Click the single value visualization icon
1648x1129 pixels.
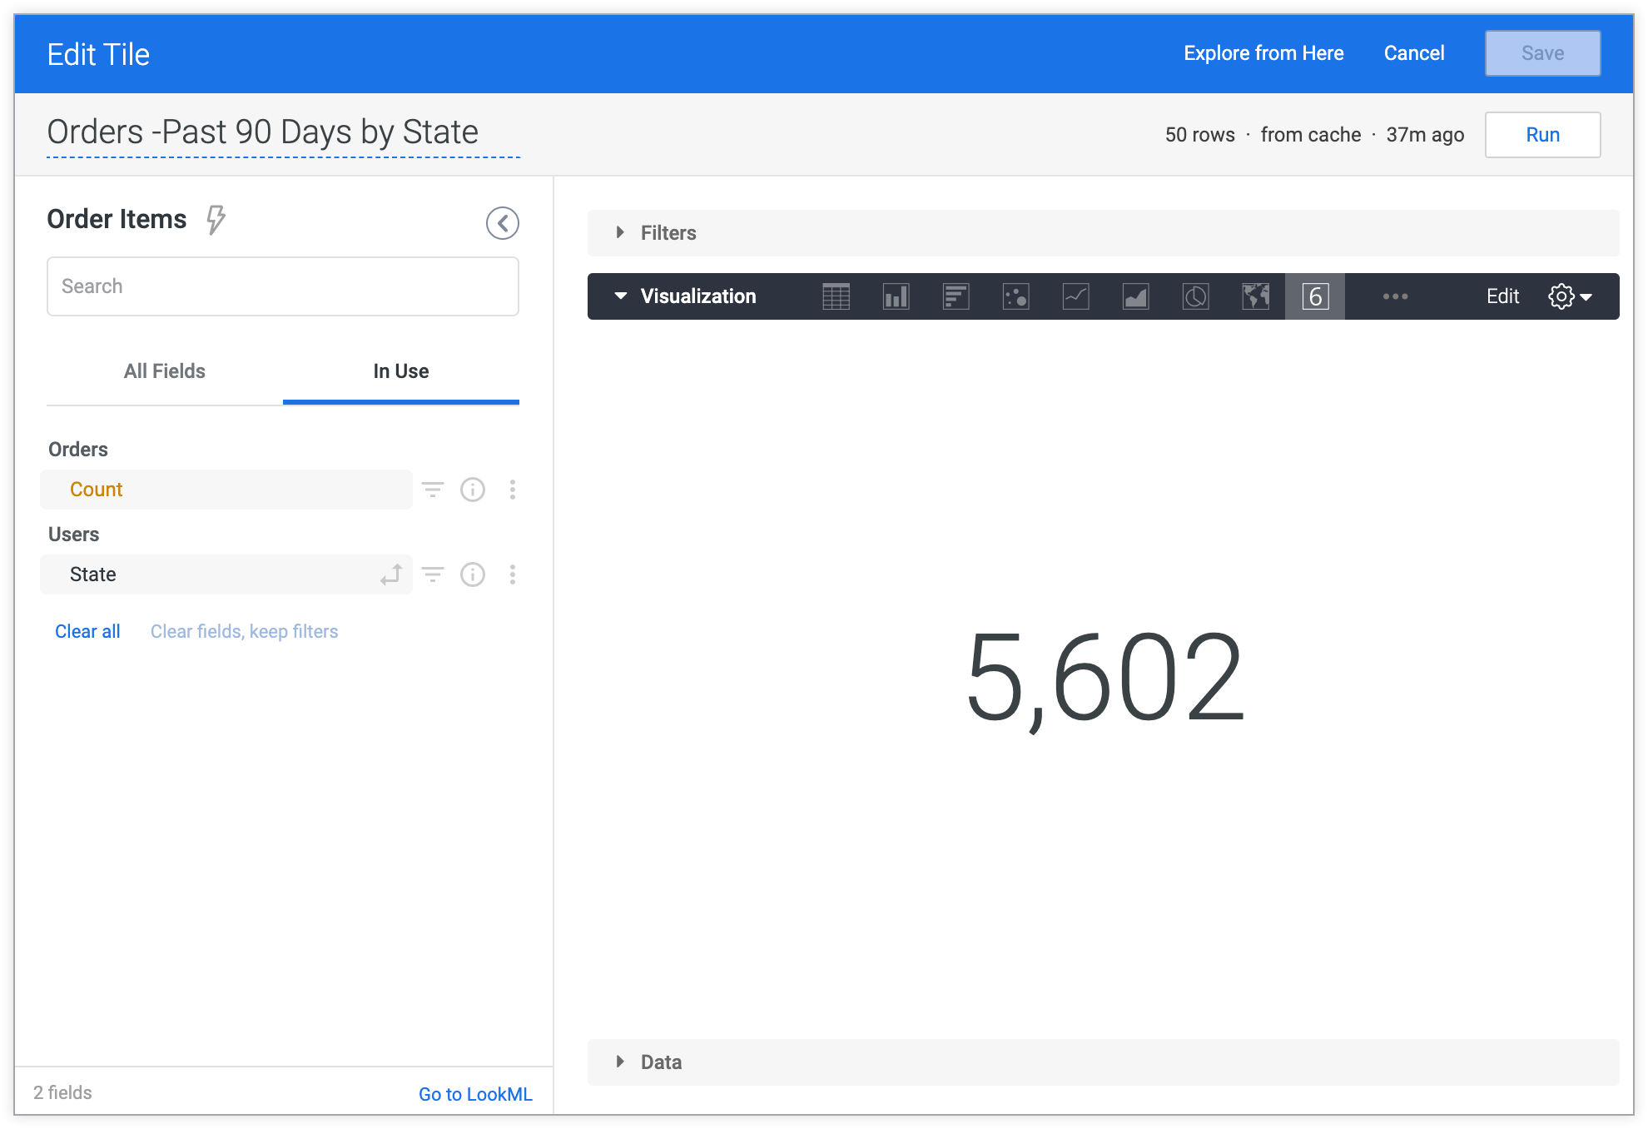tap(1316, 297)
